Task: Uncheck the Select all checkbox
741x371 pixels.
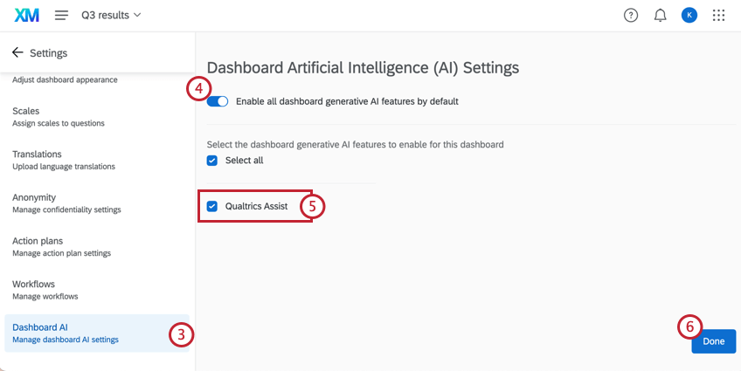Action: coord(212,161)
